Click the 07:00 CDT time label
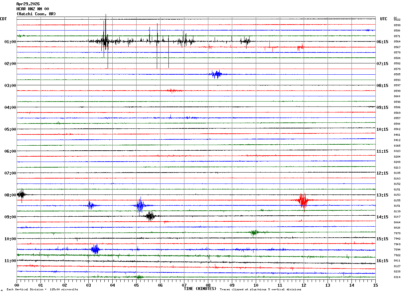402x294 pixels. click(10, 173)
